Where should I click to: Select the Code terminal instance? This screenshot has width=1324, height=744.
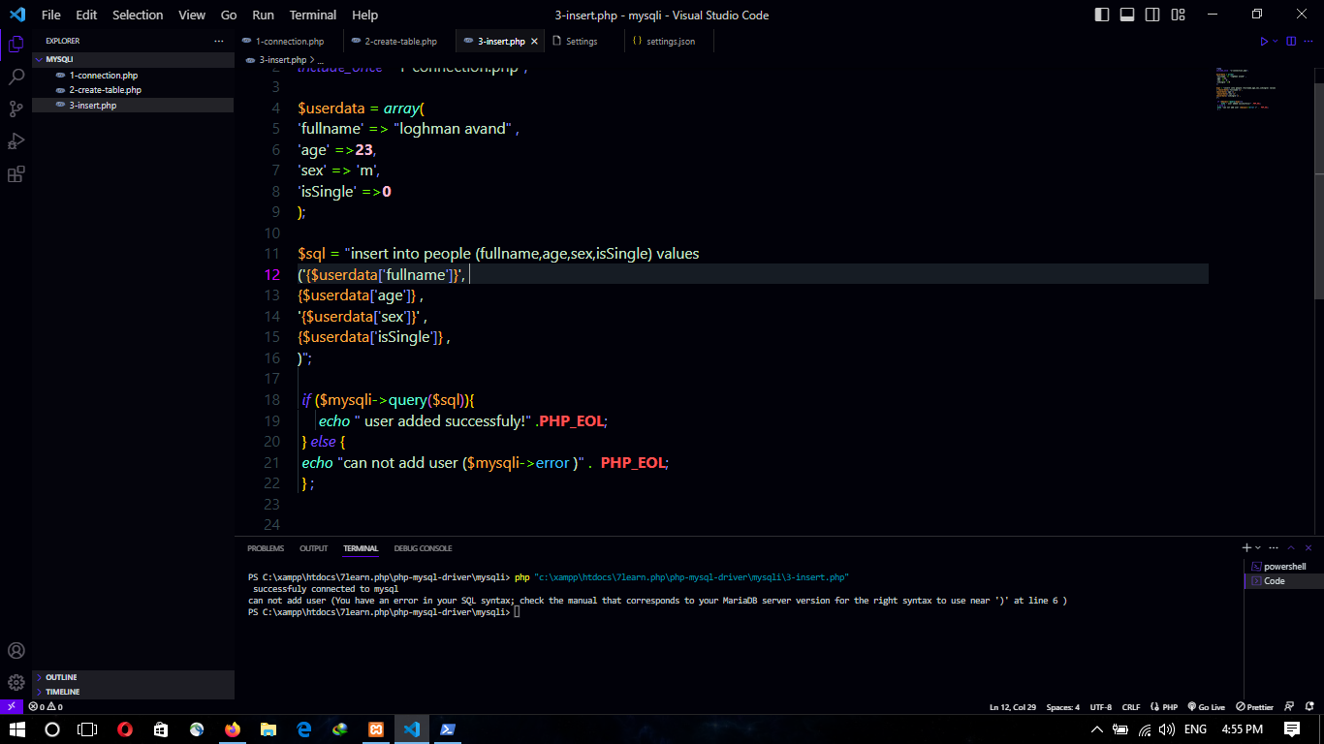tap(1284, 580)
